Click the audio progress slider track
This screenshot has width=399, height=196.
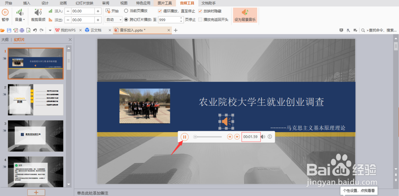207,137
